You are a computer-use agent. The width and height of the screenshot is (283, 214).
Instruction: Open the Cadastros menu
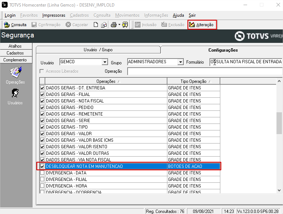click(79, 15)
